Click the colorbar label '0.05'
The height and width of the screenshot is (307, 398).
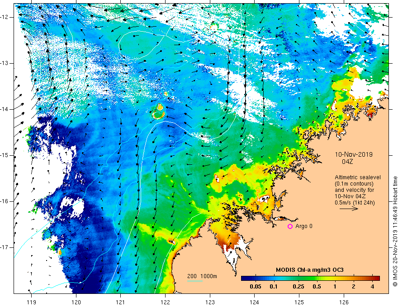tap(256, 287)
